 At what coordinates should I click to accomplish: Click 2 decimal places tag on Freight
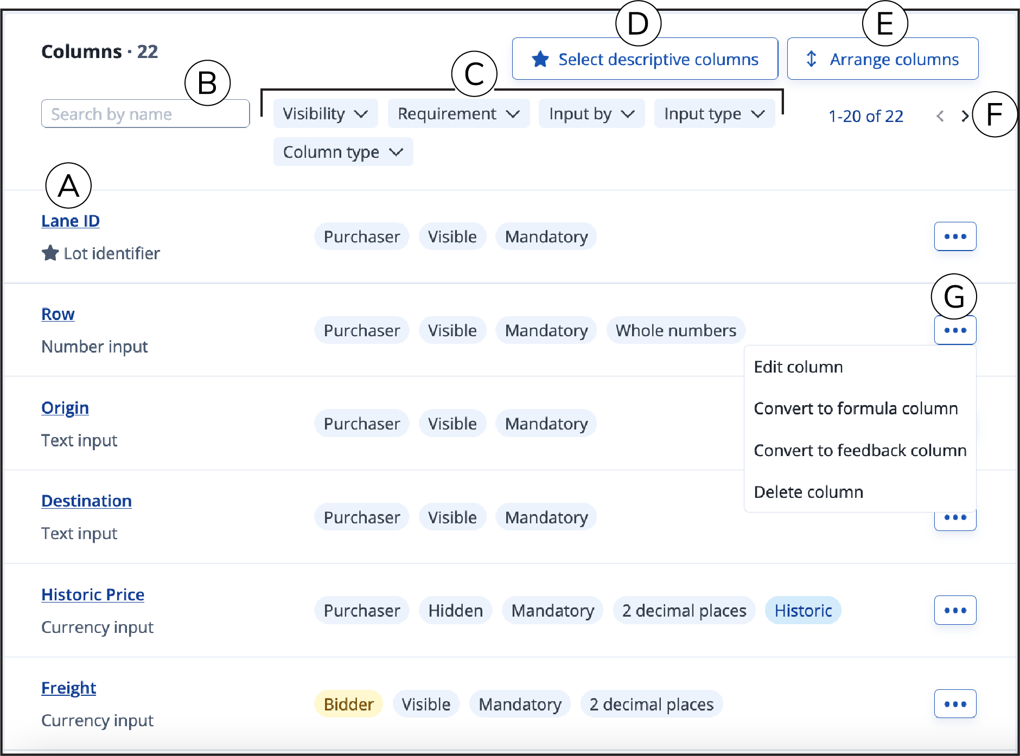652,704
